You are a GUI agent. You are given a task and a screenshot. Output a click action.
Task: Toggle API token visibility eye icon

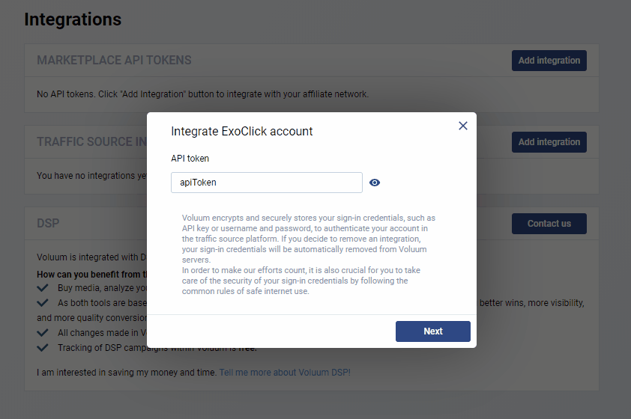click(375, 183)
